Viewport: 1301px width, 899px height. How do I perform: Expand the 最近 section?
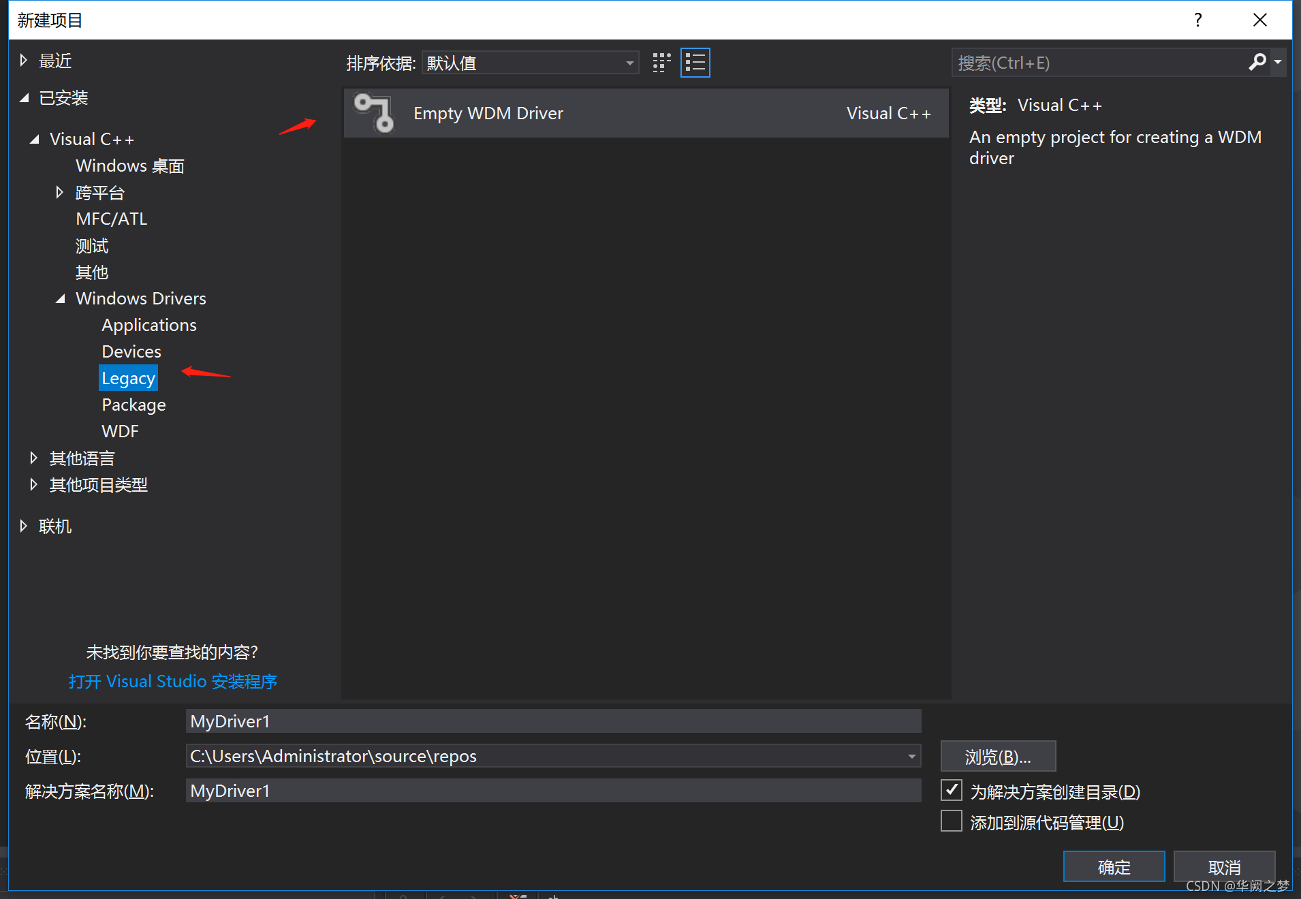click(24, 61)
